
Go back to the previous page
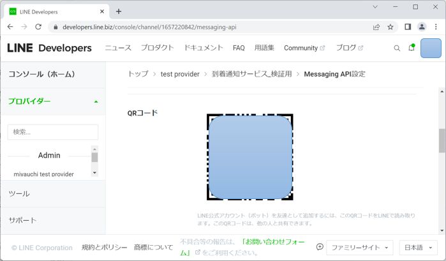(x=10, y=27)
